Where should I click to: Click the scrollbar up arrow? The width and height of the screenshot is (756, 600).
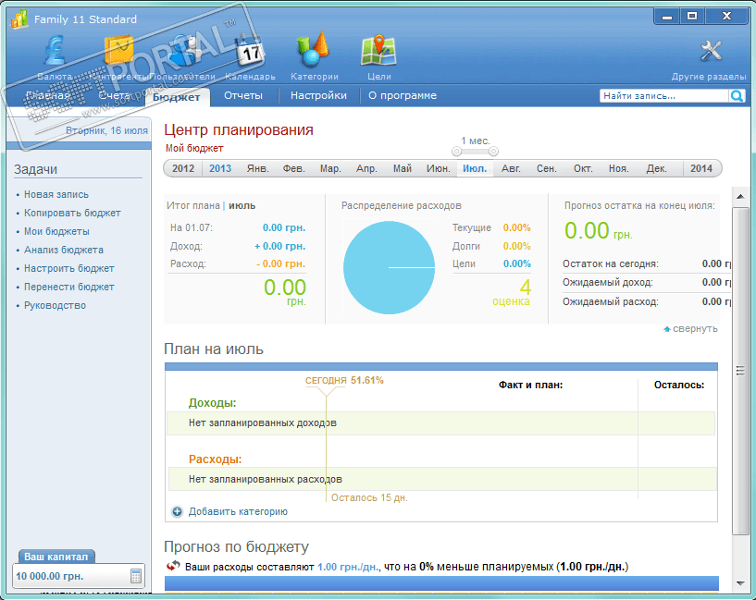740,196
